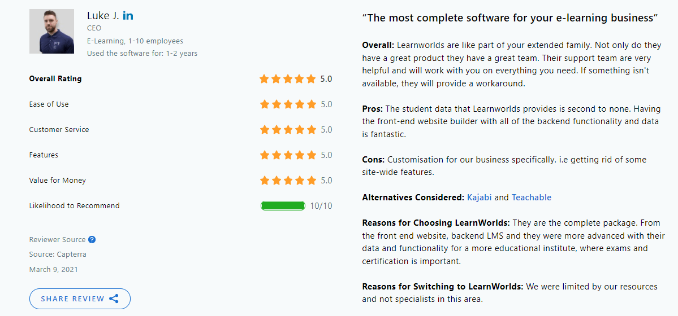Click the Overall Rating 5.0 score

tap(326, 79)
